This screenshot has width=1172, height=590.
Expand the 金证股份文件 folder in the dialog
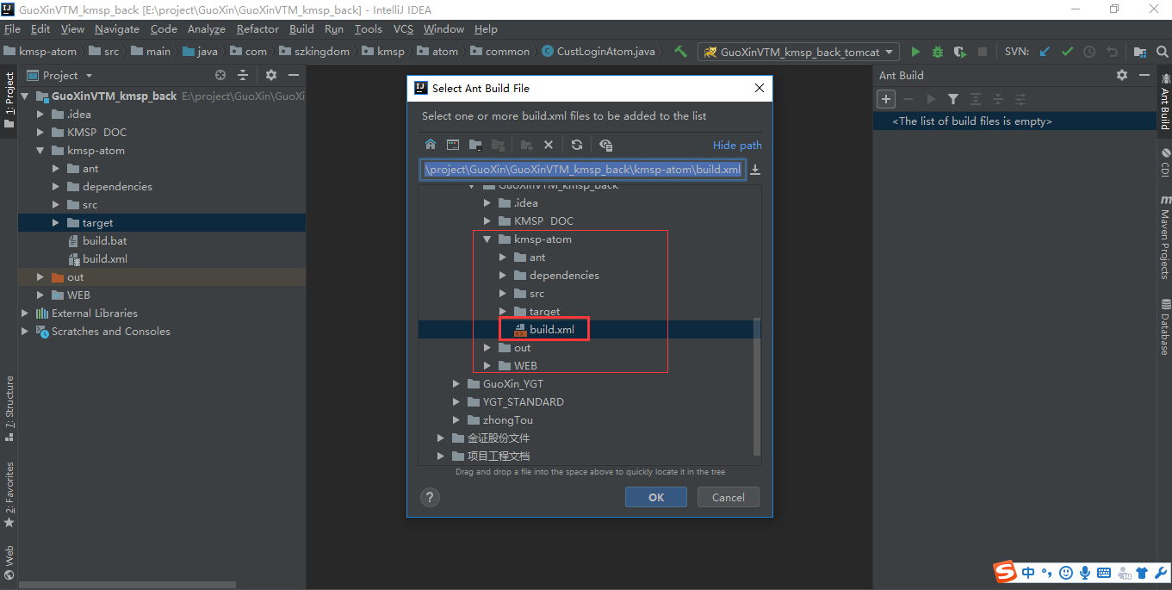click(x=441, y=438)
